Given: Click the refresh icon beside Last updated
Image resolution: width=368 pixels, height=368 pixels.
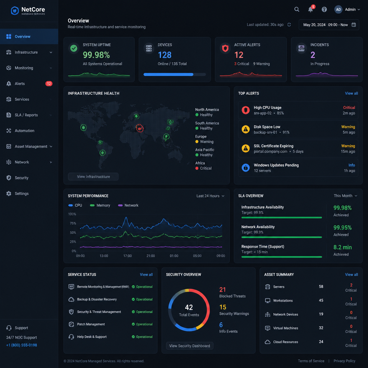Looking at the screenshot, I should pyautogui.click(x=289, y=25).
